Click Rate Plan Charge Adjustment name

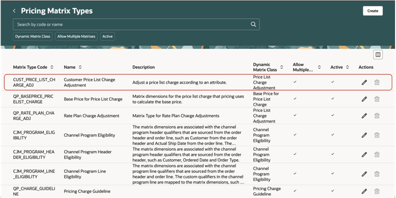coord(91,116)
